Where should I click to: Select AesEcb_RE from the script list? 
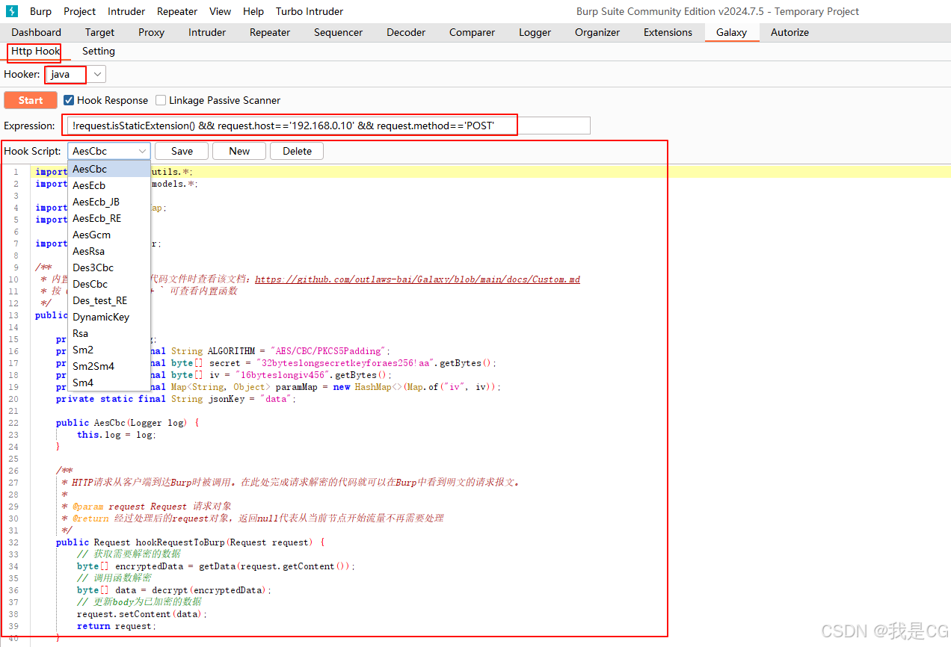coord(109,218)
